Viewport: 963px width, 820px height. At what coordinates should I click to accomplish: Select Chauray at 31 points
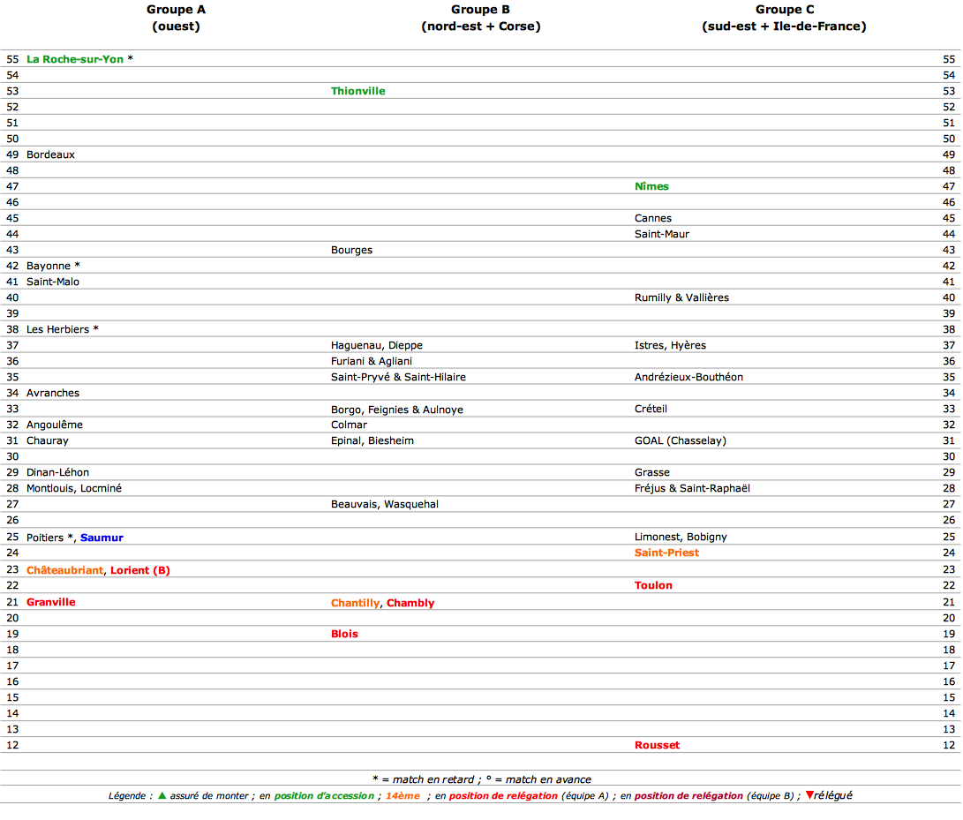tap(48, 441)
